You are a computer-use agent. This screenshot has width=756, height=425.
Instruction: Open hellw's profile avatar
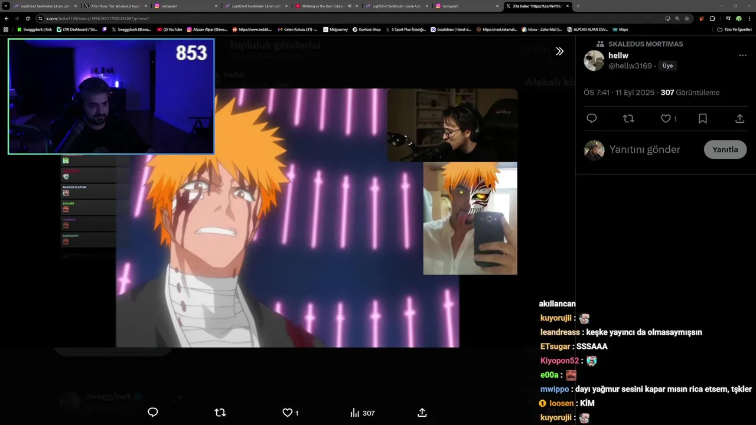point(594,61)
